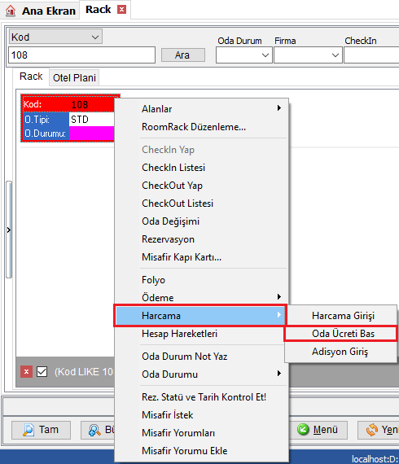Open the Kod search field dropdown
Viewport: 399px width, 464px height.
tap(95, 37)
